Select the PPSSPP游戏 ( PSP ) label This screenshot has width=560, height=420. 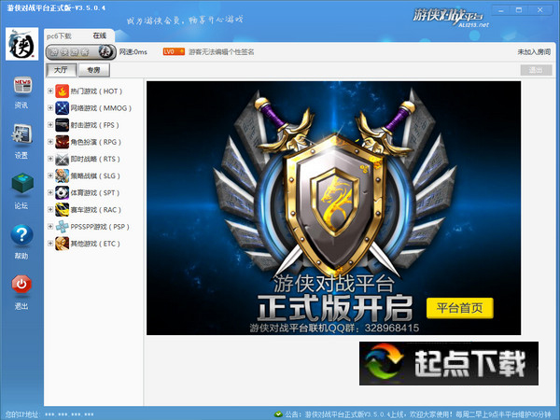coord(100,227)
